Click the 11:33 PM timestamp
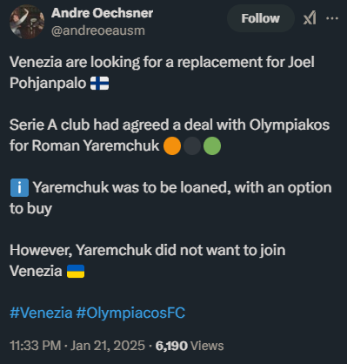This screenshot has height=364, width=347. (x=35, y=346)
